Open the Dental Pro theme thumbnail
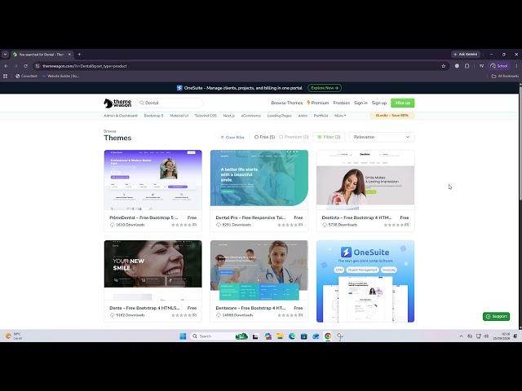Viewport: 522px width, 391px height. [259, 180]
